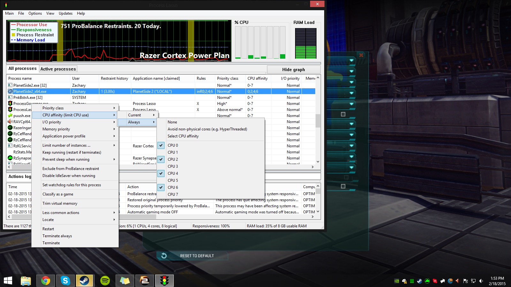Image resolution: width=511 pixels, height=287 pixels.
Task: Close the game settings panel with orange X
Action: point(361,55)
